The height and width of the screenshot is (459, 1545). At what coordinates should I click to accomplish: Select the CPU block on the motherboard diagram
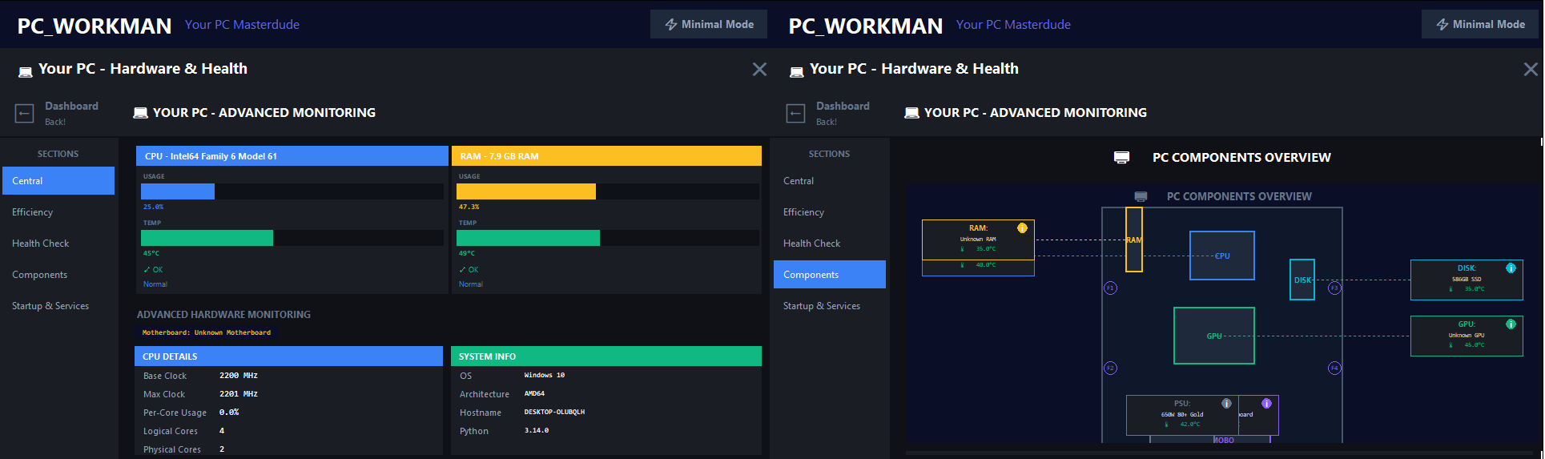tap(1222, 256)
